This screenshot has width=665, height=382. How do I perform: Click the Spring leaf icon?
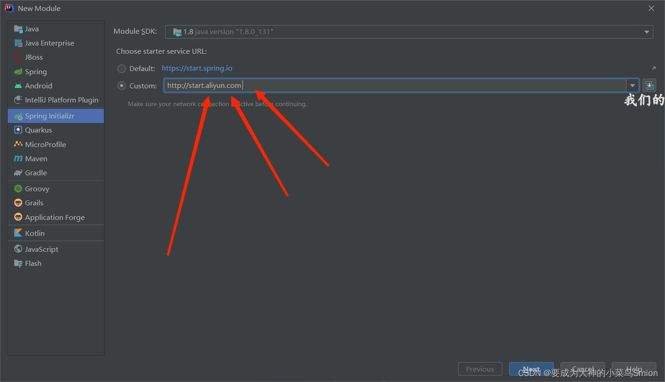point(18,71)
